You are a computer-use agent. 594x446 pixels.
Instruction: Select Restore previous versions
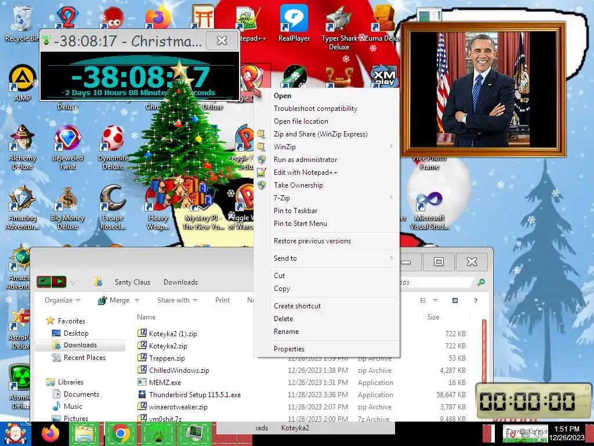point(327,241)
